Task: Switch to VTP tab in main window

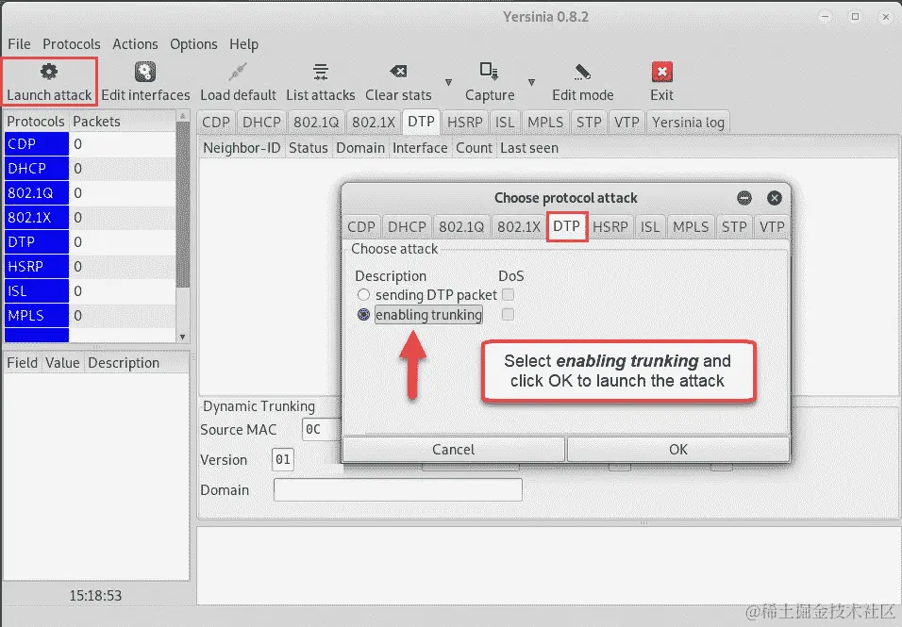Action: (626, 123)
